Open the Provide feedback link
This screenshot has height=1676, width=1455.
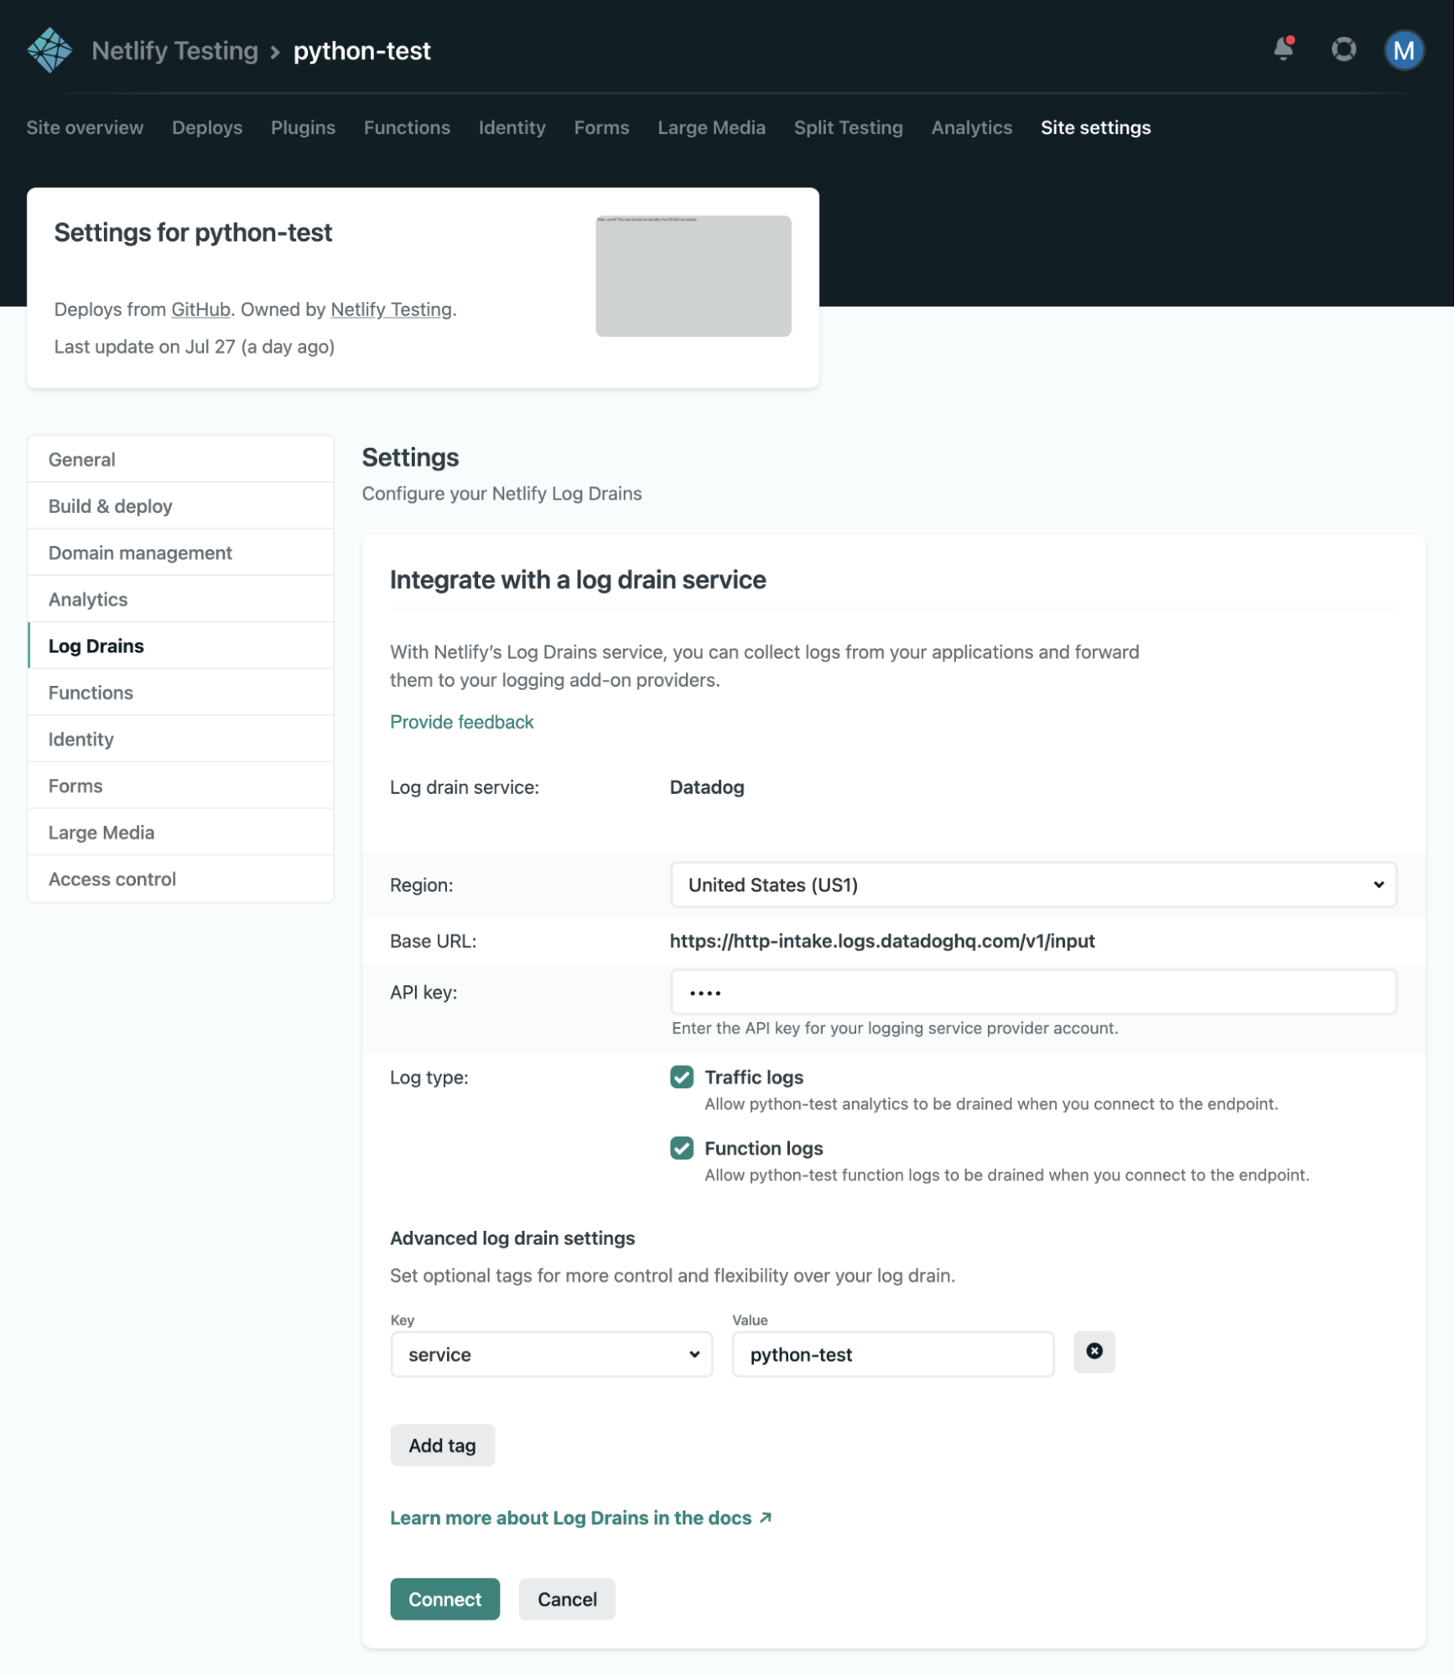tap(461, 721)
